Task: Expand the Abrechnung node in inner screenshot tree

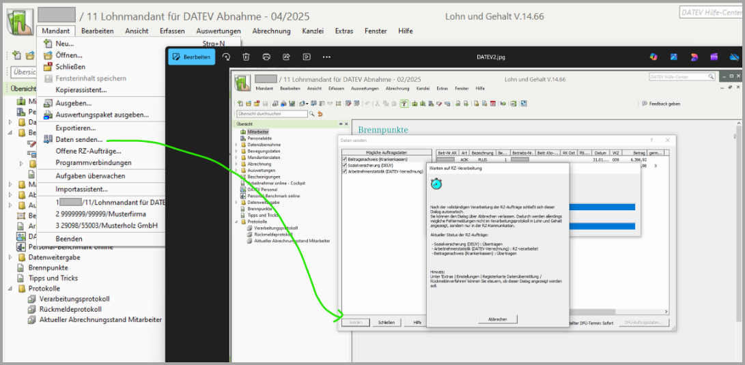Action: click(x=237, y=164)
